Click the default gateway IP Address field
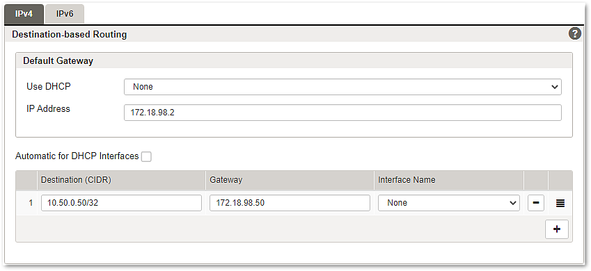The image size is (591, 271). [342, 113]
